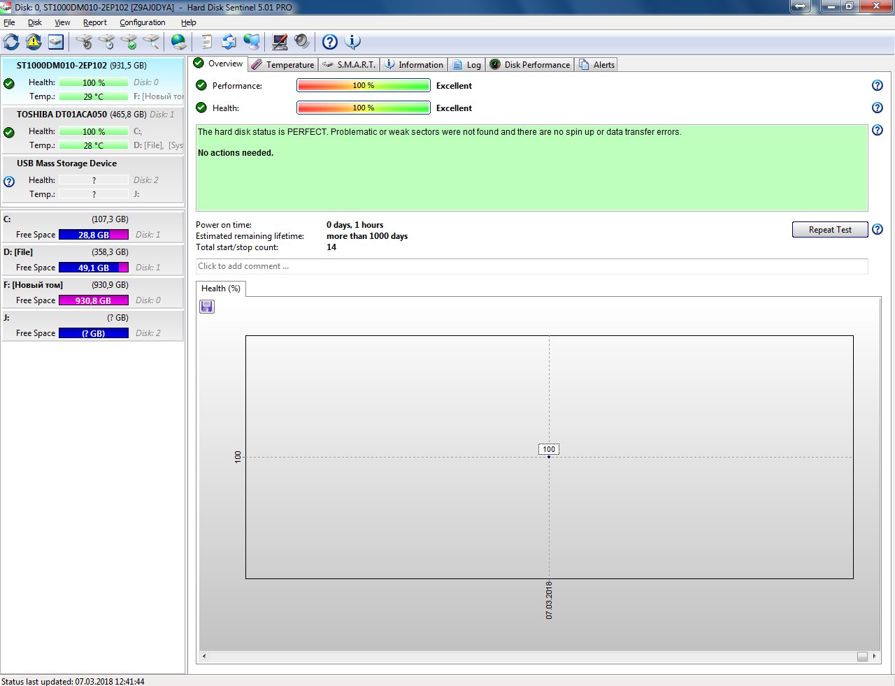
Task: Click the Refresh disk status toolbar icon
Action: point(11,42)
